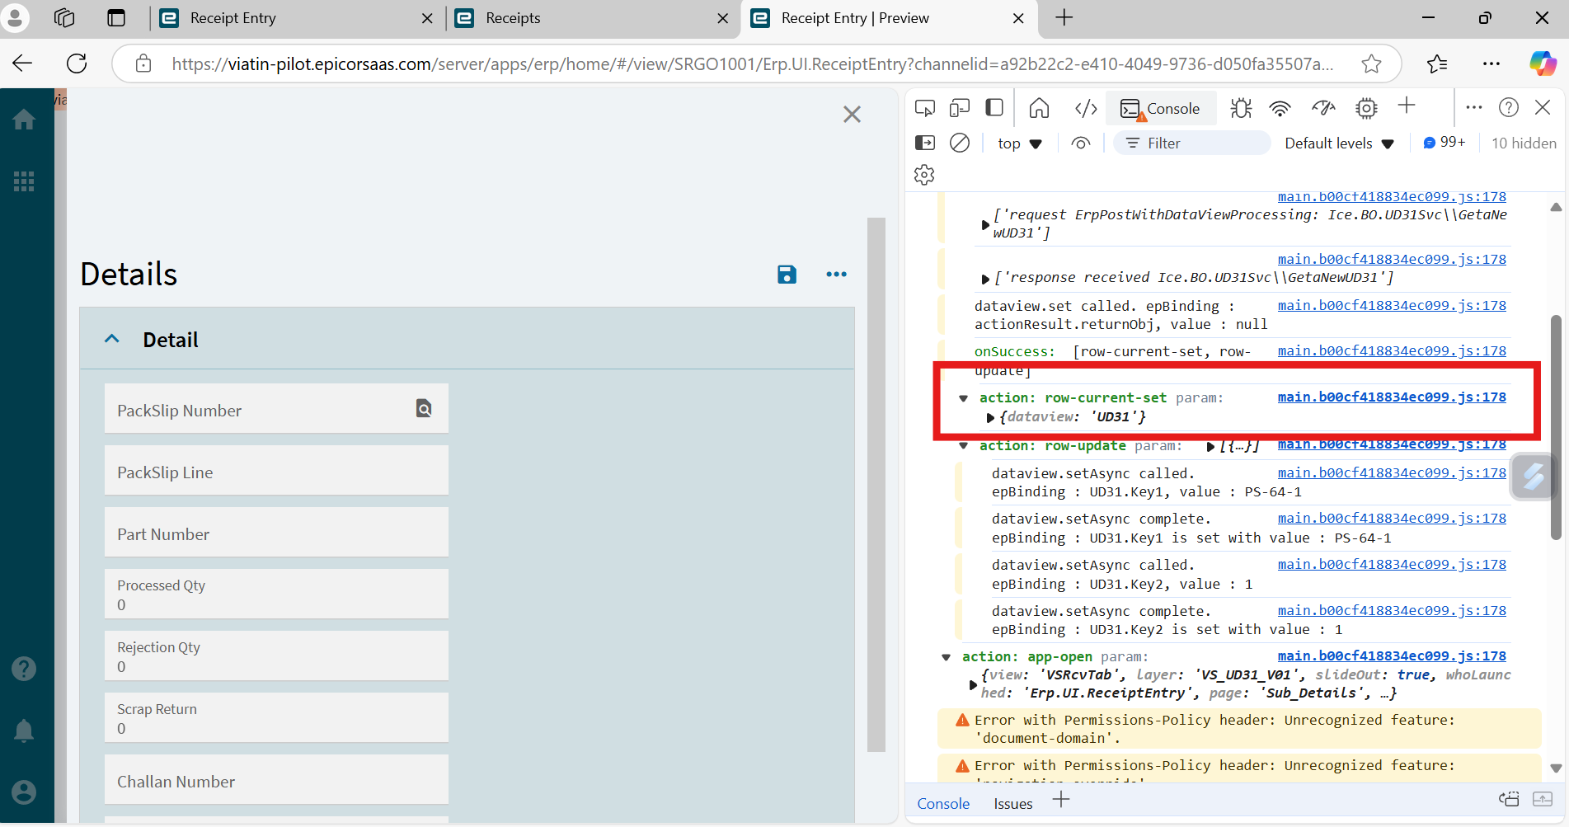
Task: Click the PackSlip Line field
Action: pos(276,470)
